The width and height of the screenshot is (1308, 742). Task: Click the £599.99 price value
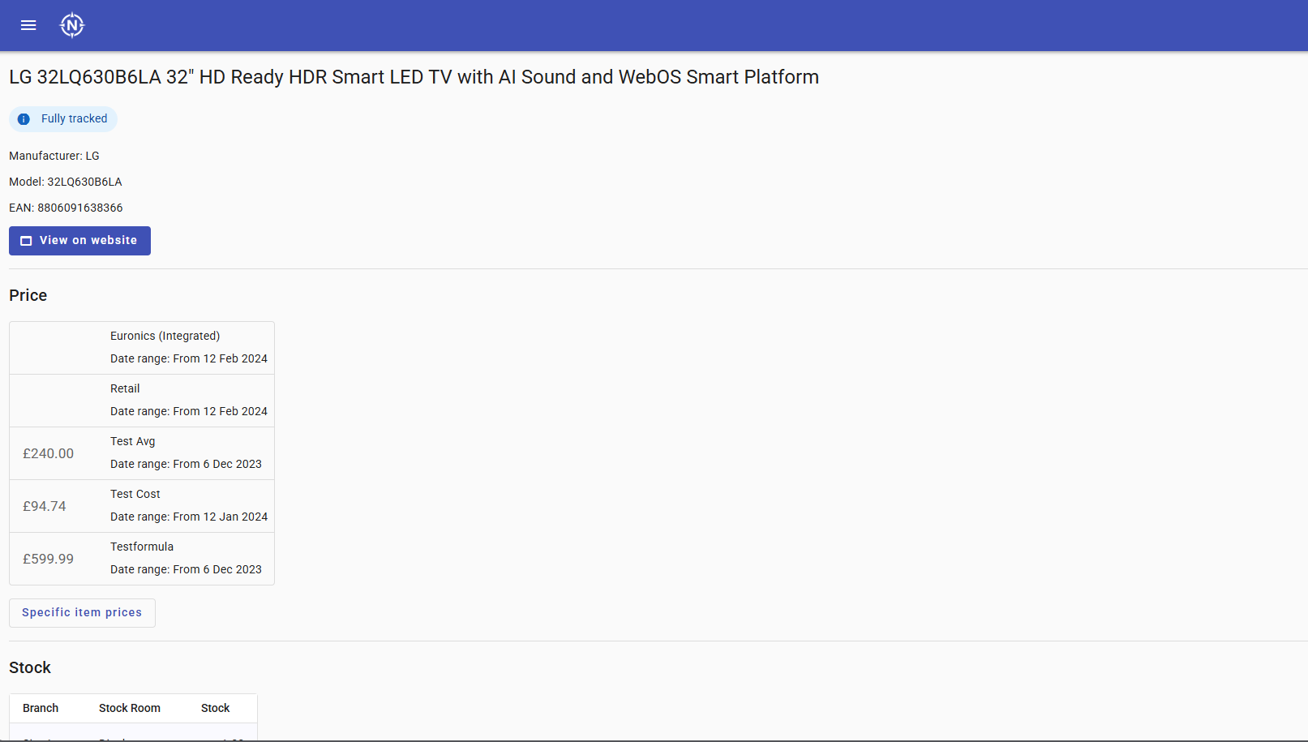pyautogui.click(x=48, y=559)
